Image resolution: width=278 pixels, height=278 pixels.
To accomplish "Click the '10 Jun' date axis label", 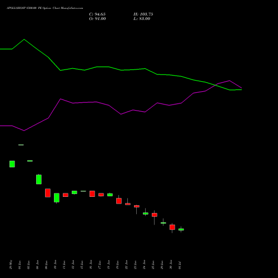I will [x=55, y=265].
